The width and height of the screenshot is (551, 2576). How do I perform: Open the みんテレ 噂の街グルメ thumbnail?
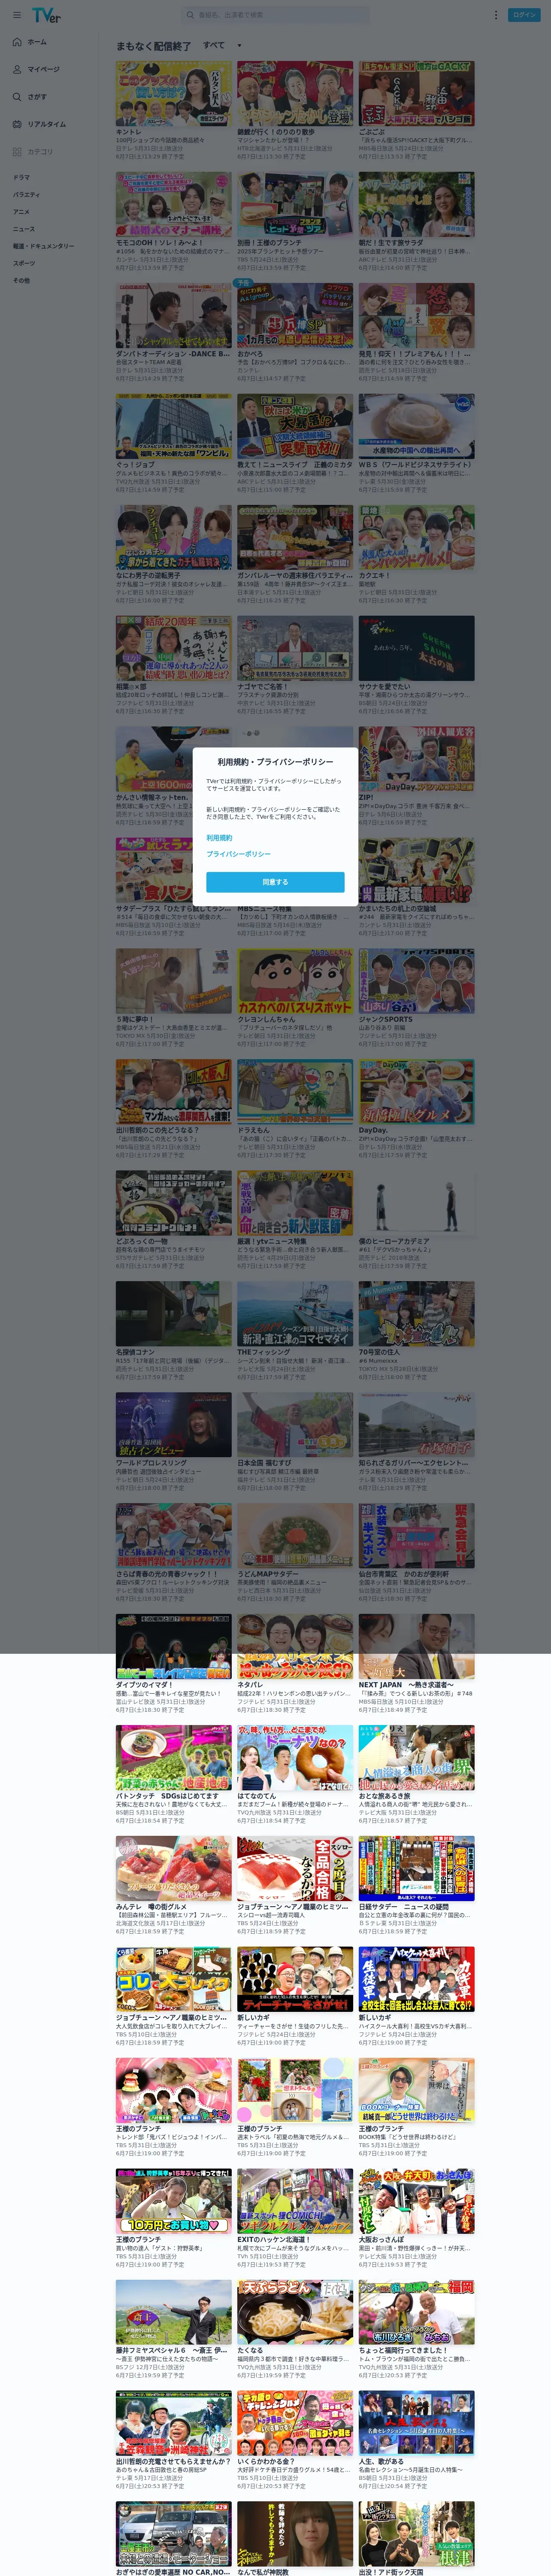(x=173, y=1869)
